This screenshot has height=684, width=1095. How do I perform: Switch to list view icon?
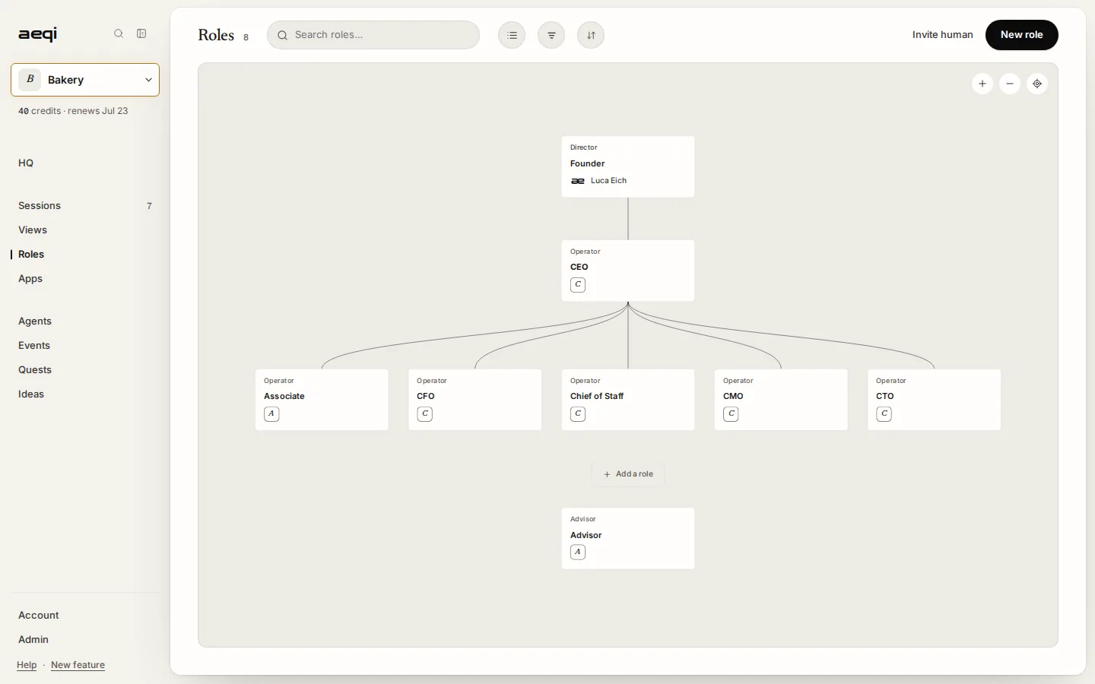[x=512, y=35]
